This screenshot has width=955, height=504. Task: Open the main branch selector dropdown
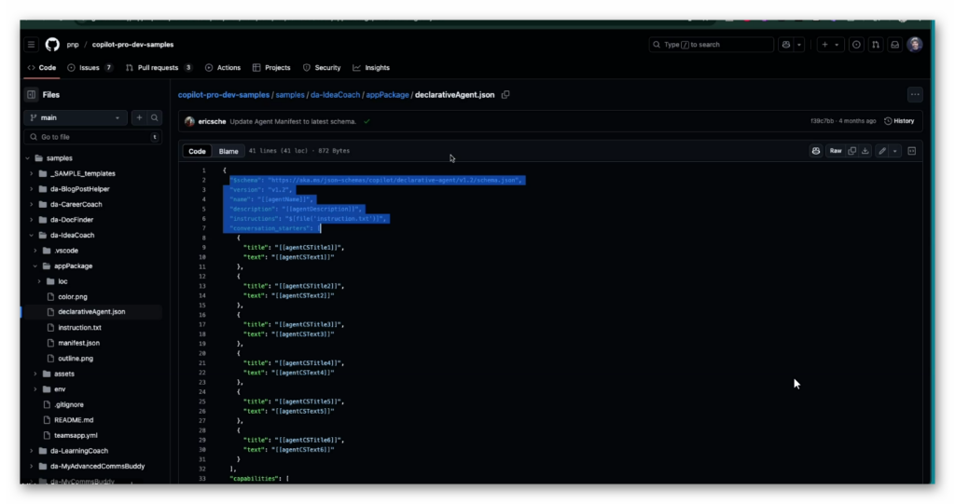tap(76, 117)
